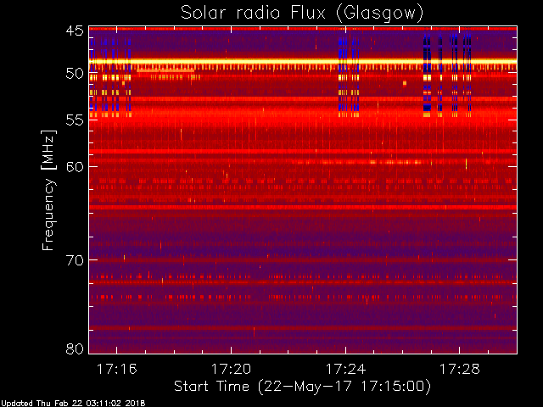Click the 'Frequency [MHz]' axis label
The height and width of the screenshot is (407, 543).
click(x=48, y=190)
